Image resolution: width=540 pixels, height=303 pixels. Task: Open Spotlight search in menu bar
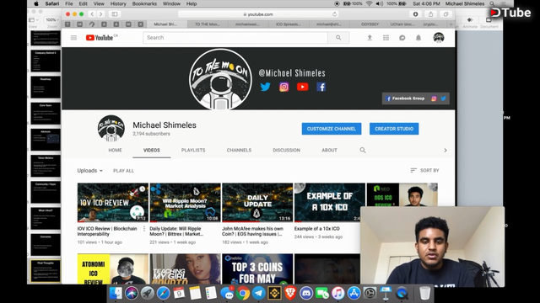[492, 3]
